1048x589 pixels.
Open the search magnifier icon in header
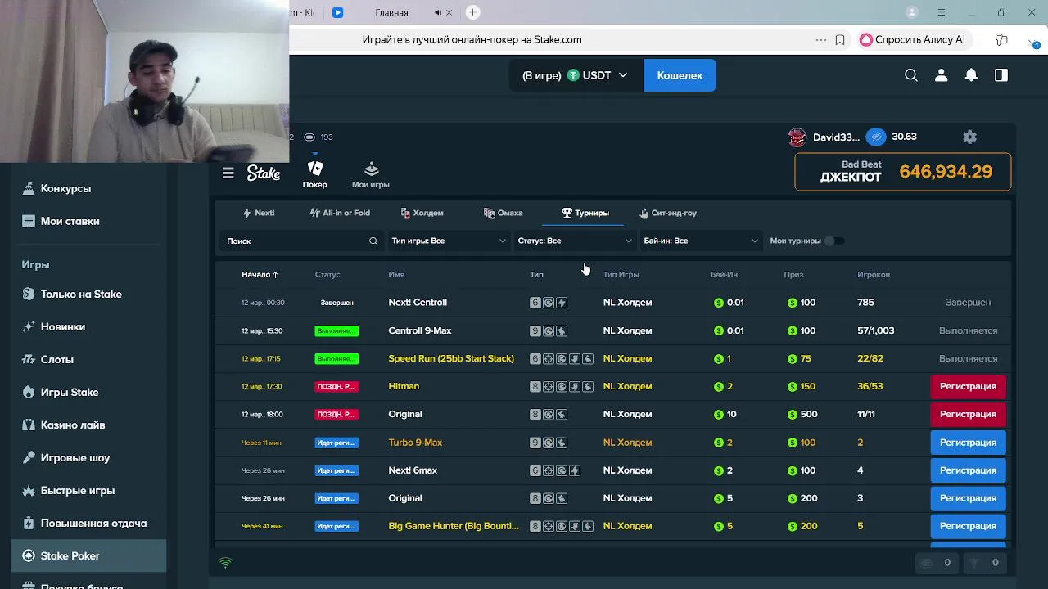(911, 75)
